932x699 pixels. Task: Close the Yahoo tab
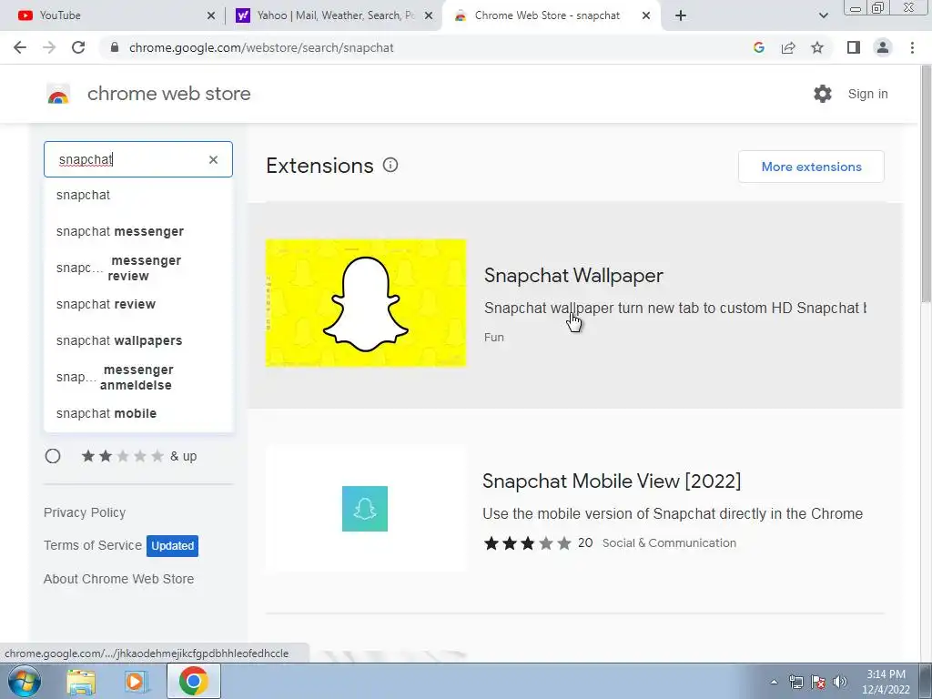pos(429,15)
